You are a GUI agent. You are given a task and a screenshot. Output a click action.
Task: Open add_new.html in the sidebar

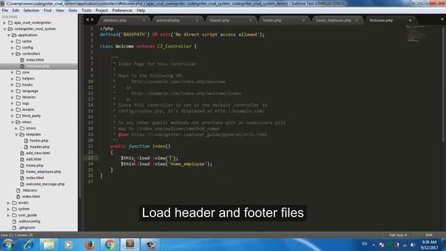pyautogui.click(x=38, y=153)
